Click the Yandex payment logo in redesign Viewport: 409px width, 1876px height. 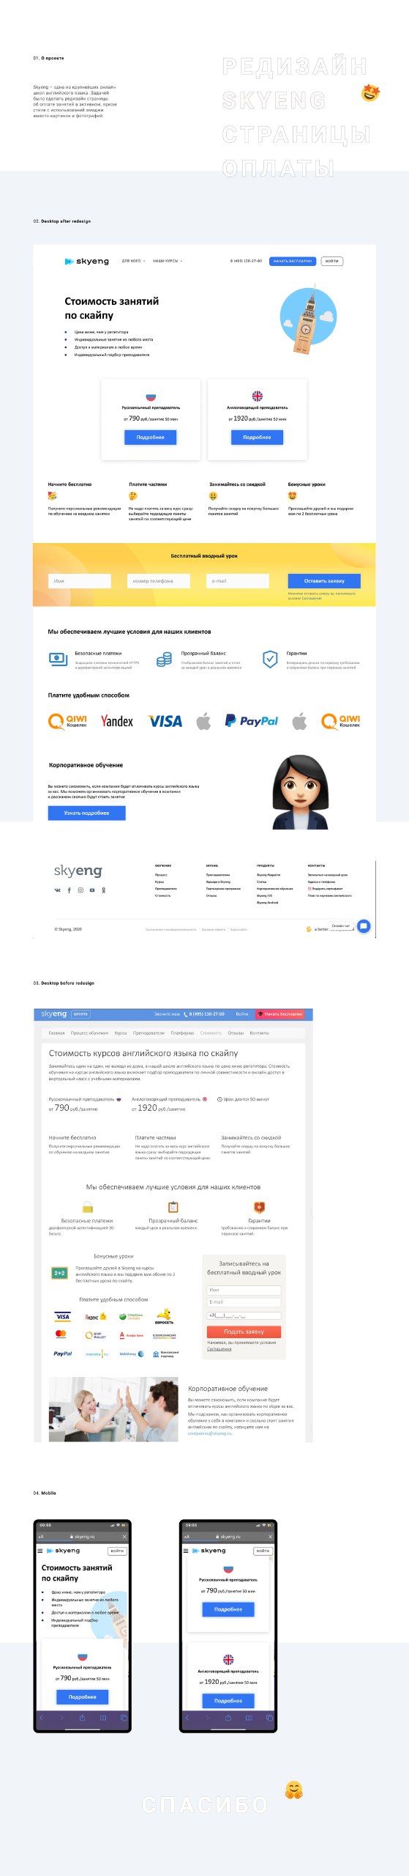117,721
